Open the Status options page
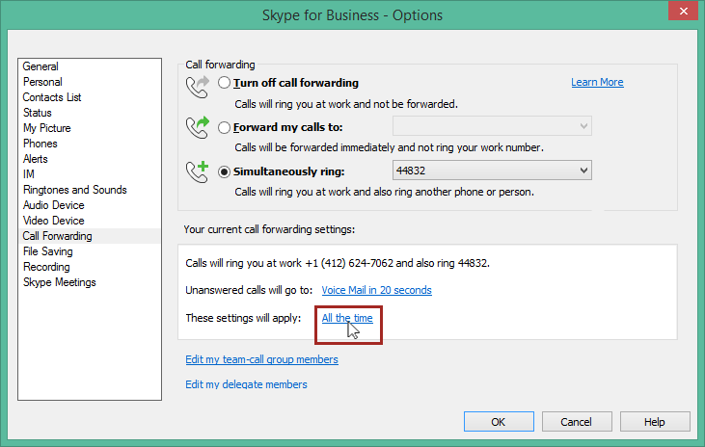This screenshot has width=705, height=447. [38, 113]
